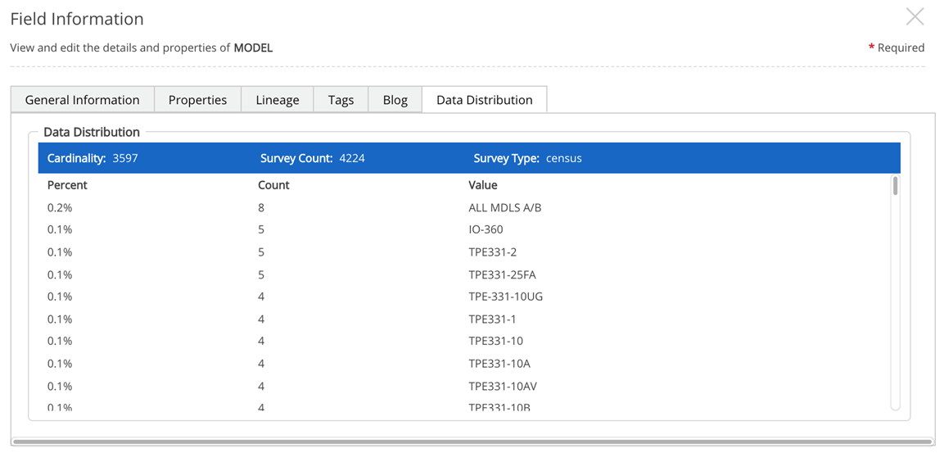The height and width of the screenshot is (462, 944).
Task: Click the horizontal scrollbar at dialog bottom
Action: click(472, 442)
